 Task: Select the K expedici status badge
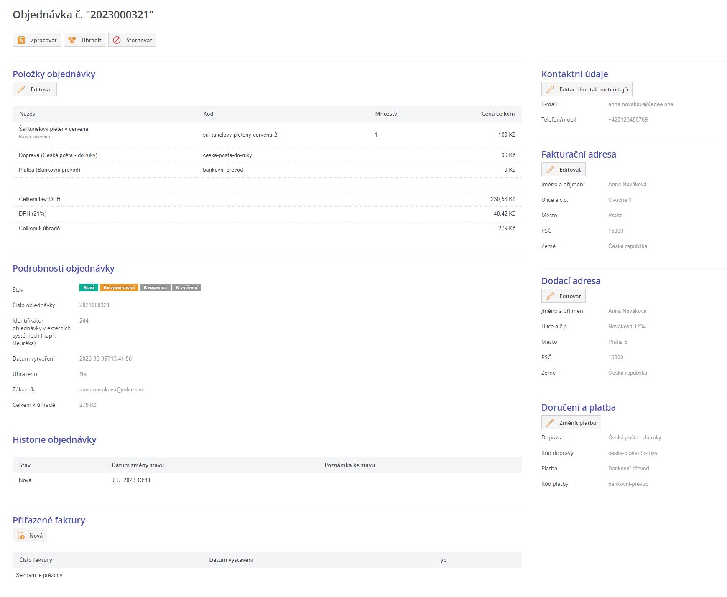[x=155, y=287]
